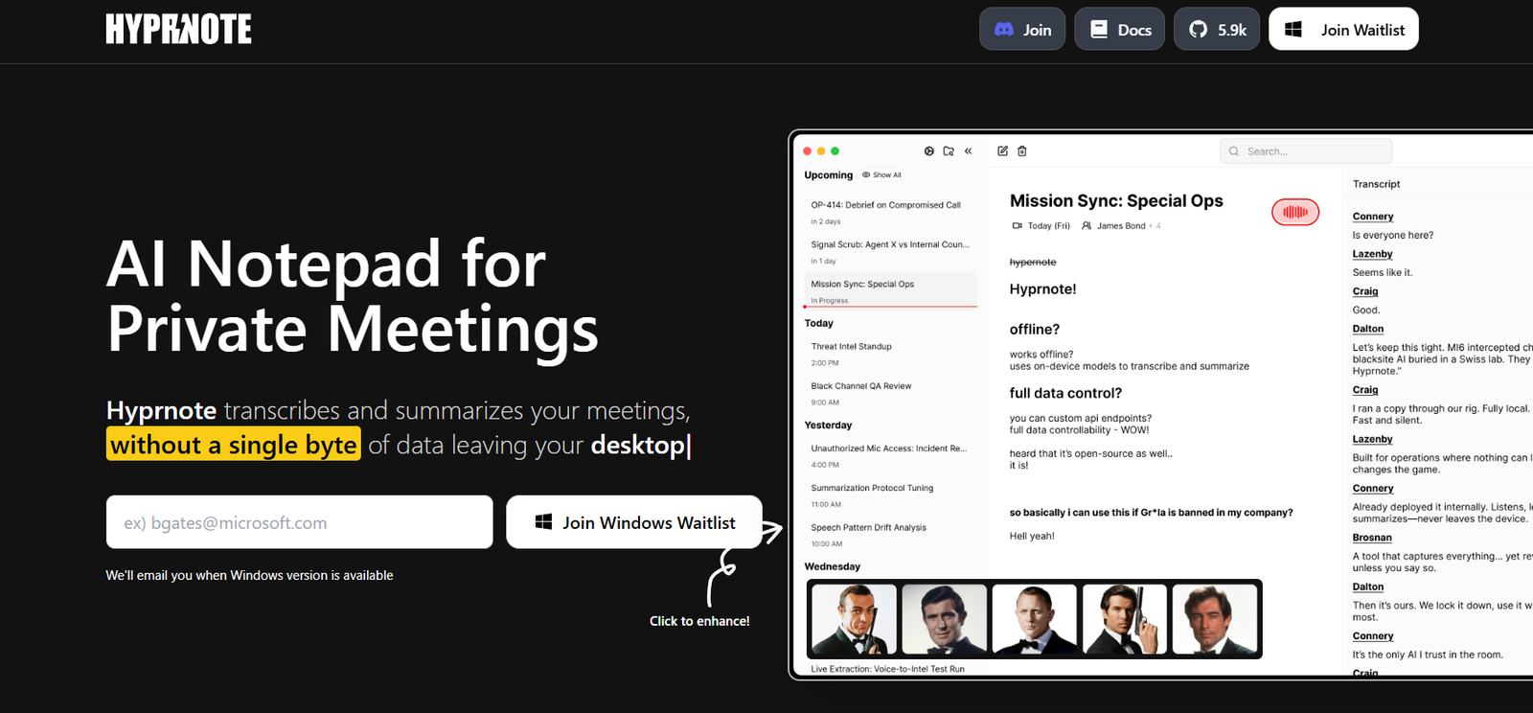Select the Threat Intel Standup note
Screen dimensions: 1533x713
tap(851, 347)
